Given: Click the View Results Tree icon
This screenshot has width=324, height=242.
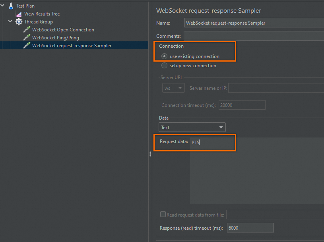Looking at the screenshot, I should (19, 14).
